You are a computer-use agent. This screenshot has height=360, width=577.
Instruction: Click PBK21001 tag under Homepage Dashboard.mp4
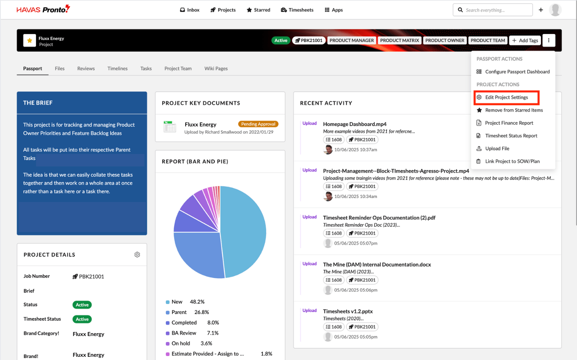click(x=362, y=140)
